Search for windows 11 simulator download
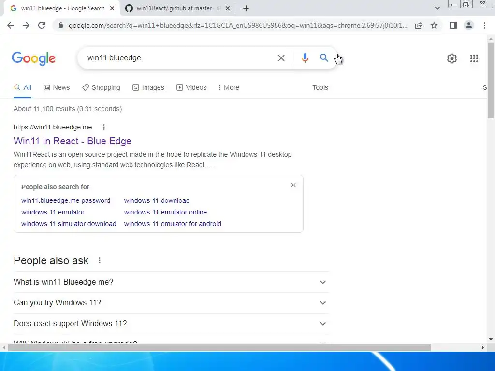 (69, 224)
